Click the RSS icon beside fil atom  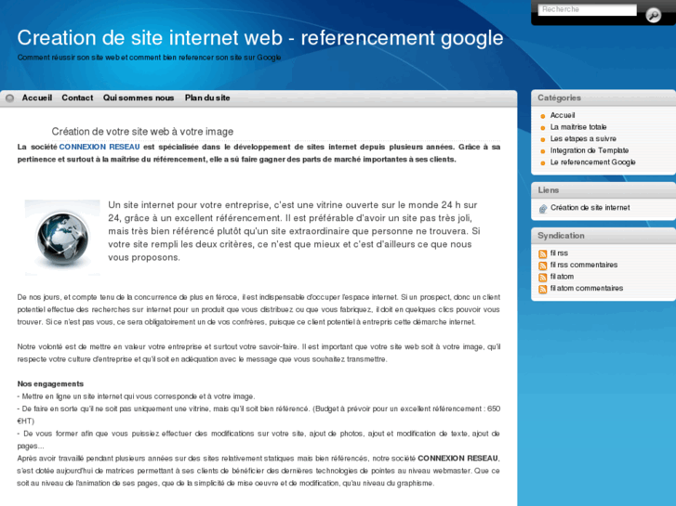coord(543,277)
